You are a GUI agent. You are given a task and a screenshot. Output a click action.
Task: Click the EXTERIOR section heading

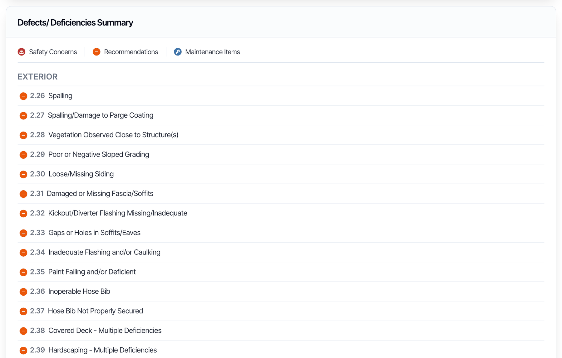pos(37,77)
